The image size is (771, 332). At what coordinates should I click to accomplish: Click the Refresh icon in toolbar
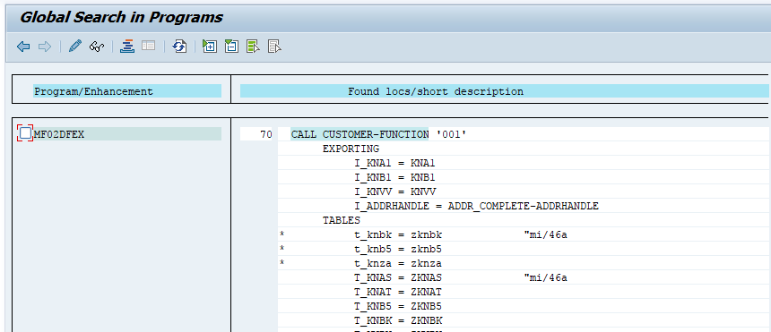(x=179, y=47)
